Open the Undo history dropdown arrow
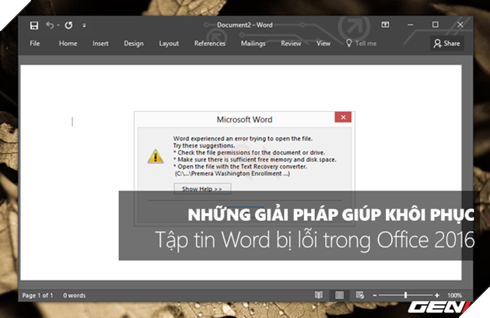 pos(58,26)
